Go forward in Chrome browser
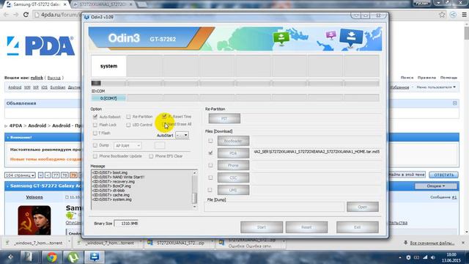 tap(16, 15)
